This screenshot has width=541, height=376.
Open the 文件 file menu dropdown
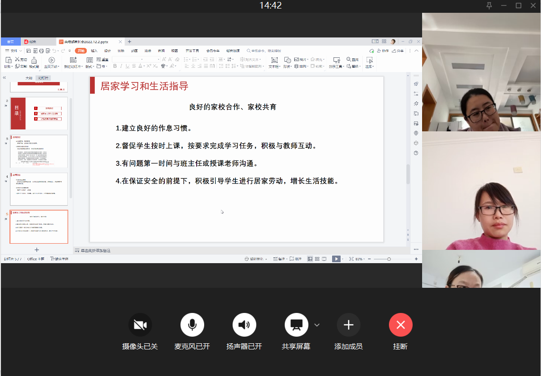coord(14,51)
